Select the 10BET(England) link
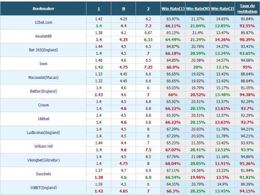This screenshot has height=195, width=260. pyautogui.click(x=44, y=187)
